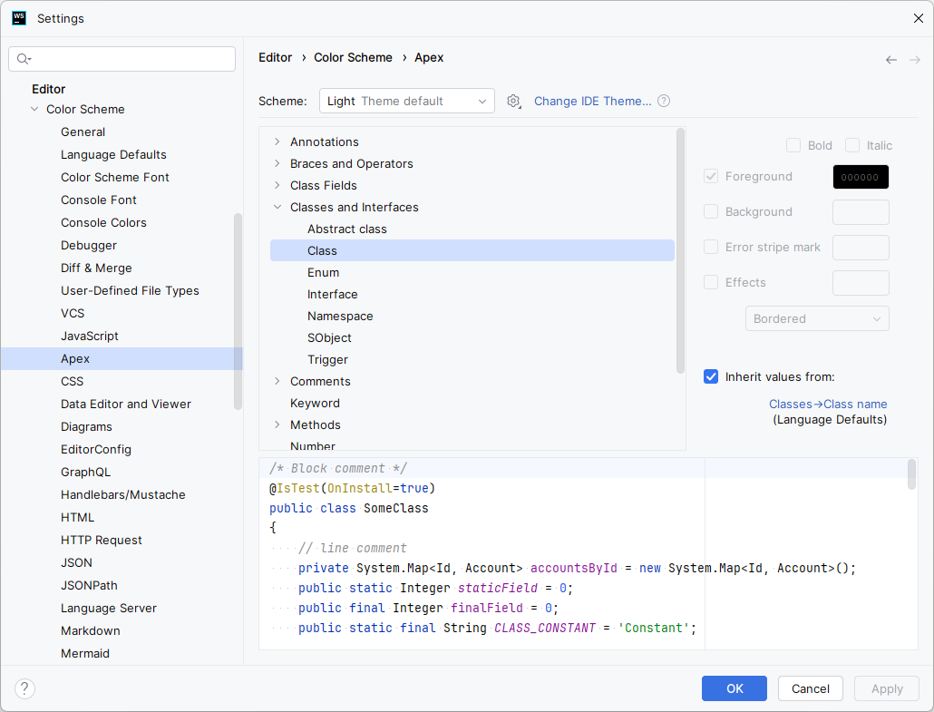
Task: Click the OK button
Action: pyautogui.click(x=734, y=688)
